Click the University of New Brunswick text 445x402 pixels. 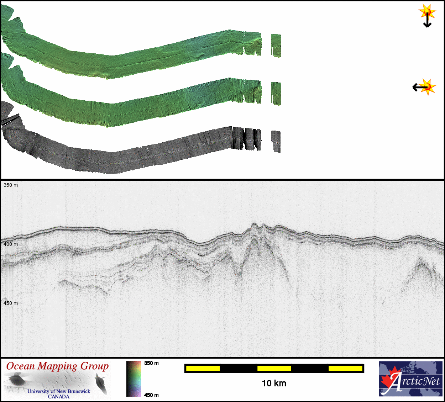point(59,391)
